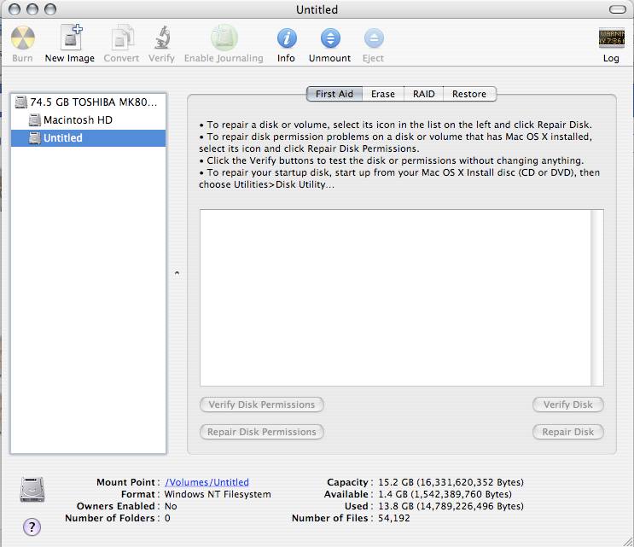Click the scrollbar of the results log area

(596, 298)
